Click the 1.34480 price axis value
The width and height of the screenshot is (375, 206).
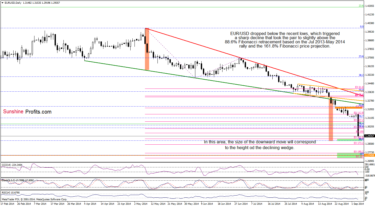click(370, 84)
